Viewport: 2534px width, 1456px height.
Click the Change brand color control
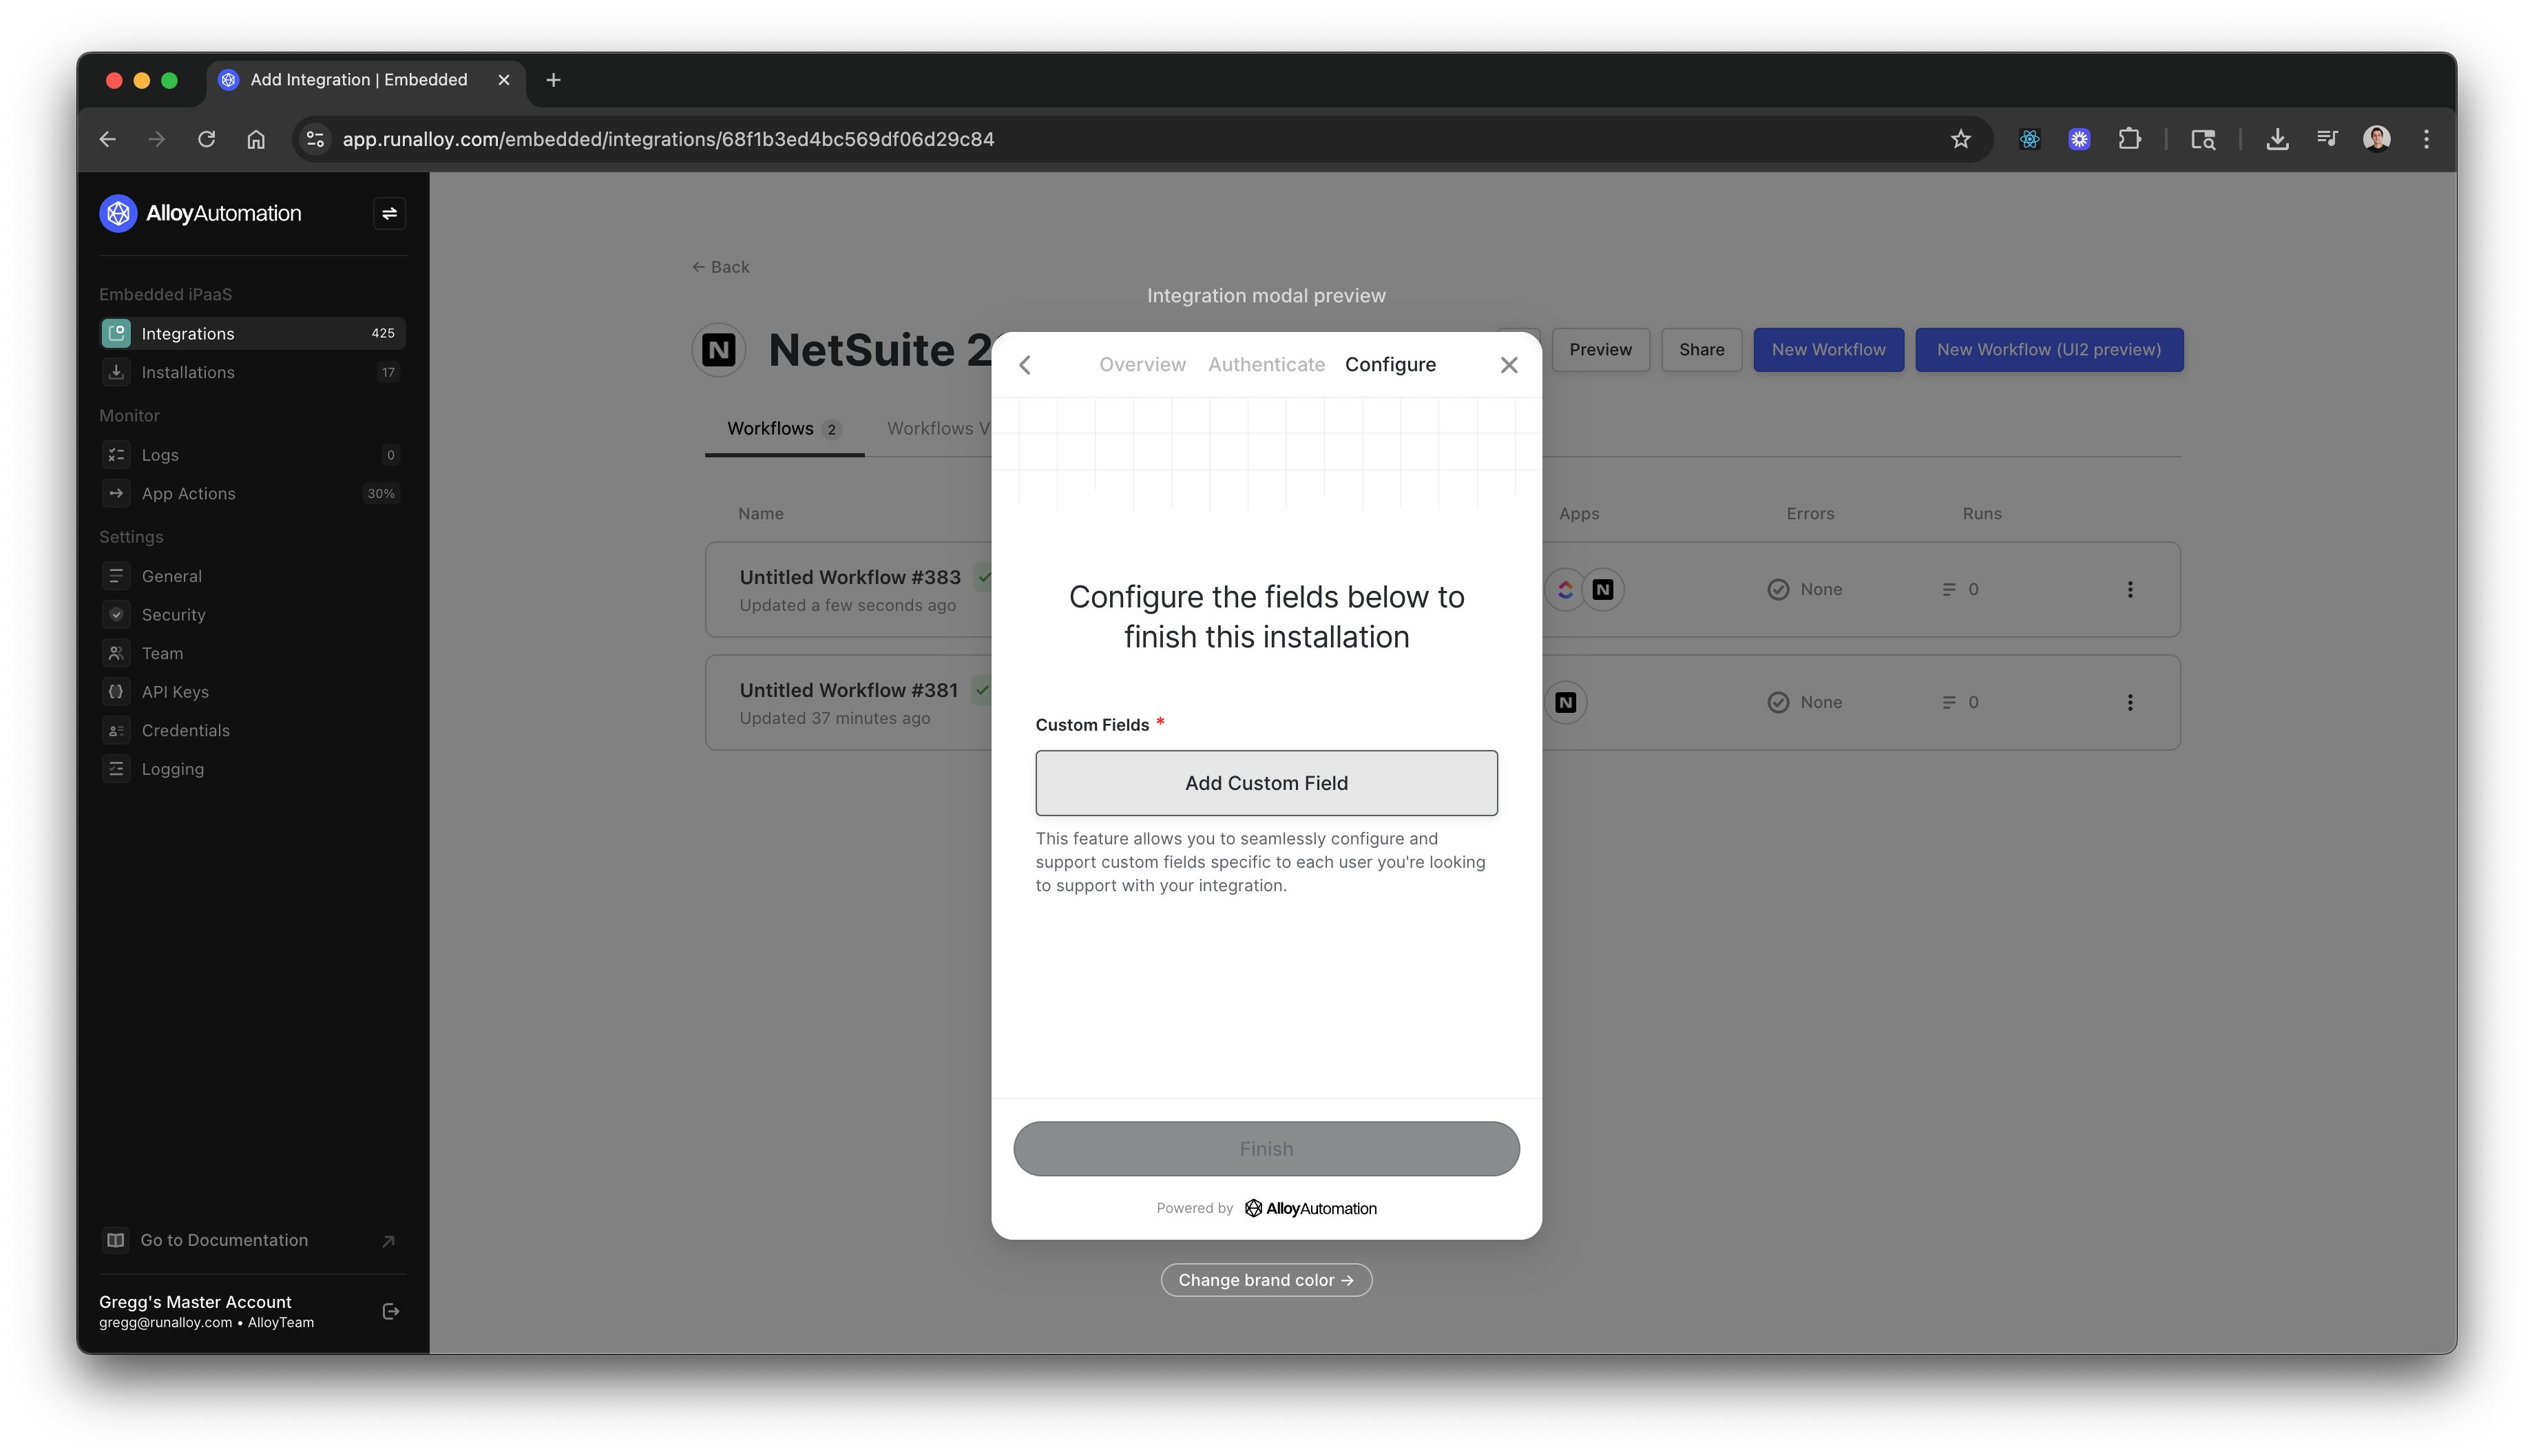click(x=1266, y=1280)
